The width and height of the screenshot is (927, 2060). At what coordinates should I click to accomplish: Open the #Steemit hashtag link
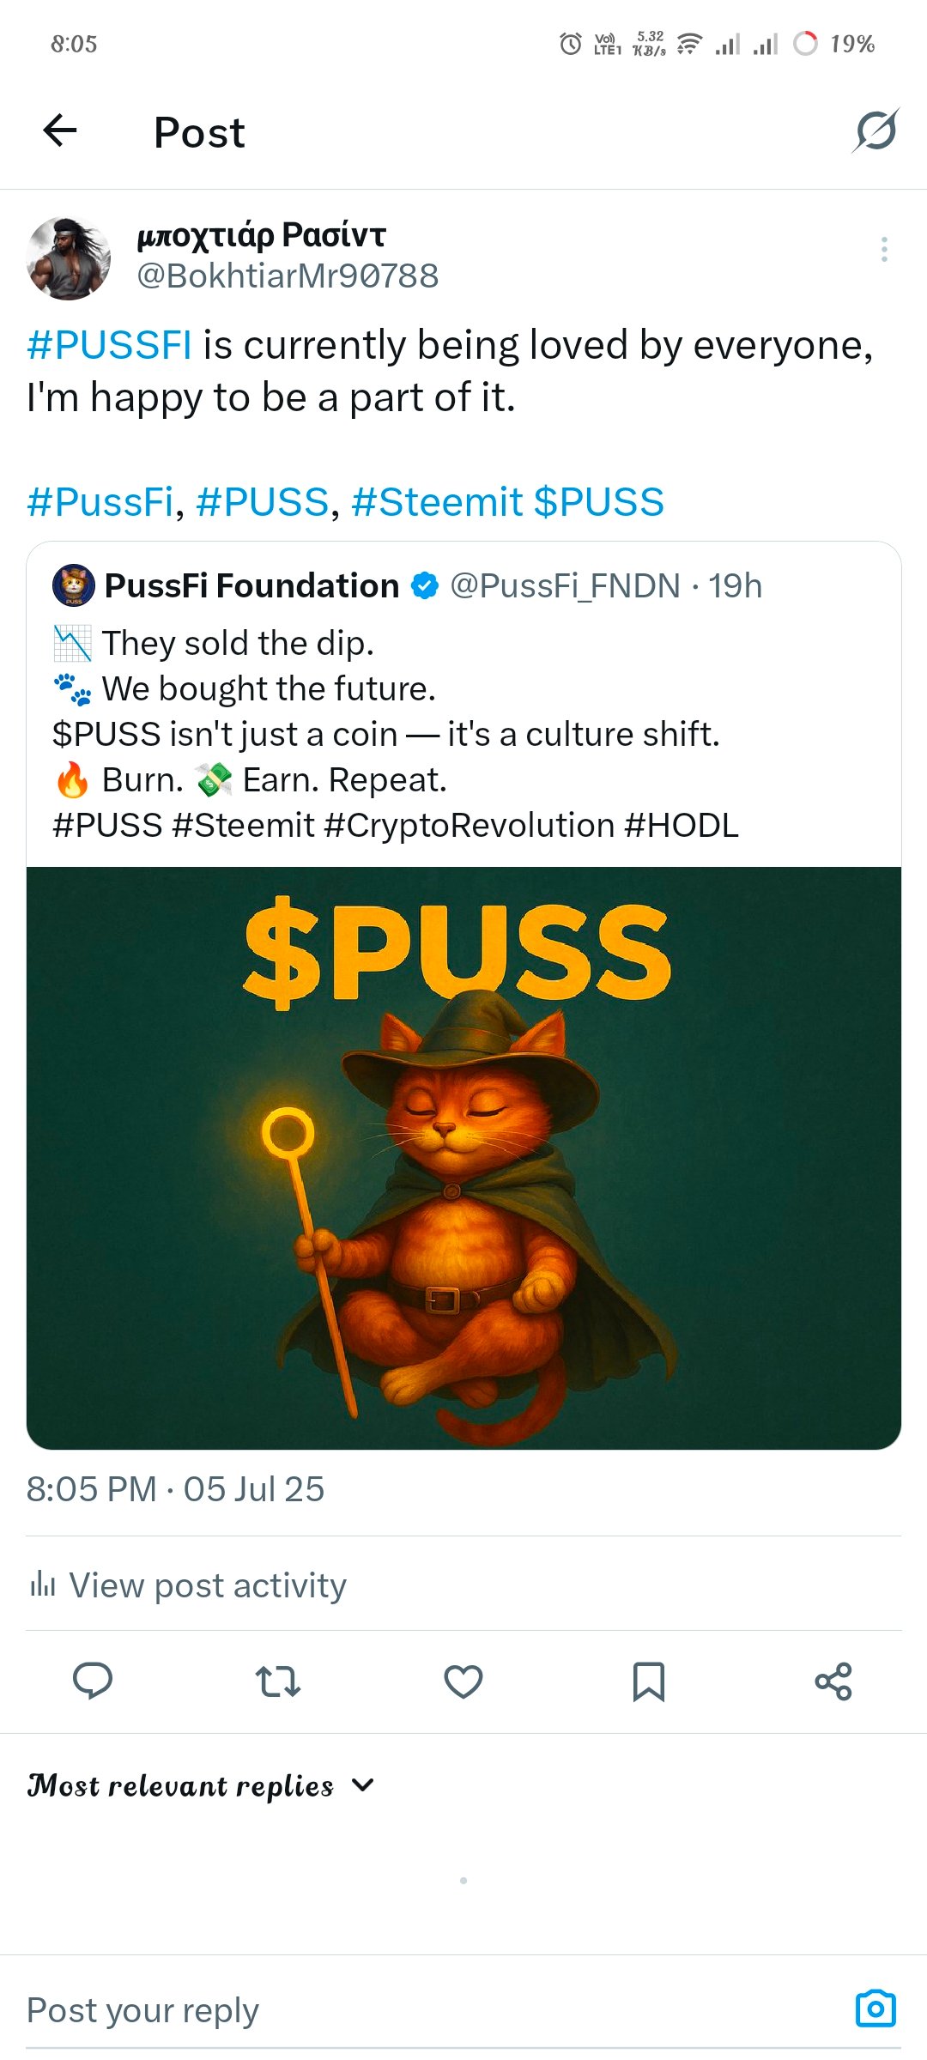click(x=437, y=501)
